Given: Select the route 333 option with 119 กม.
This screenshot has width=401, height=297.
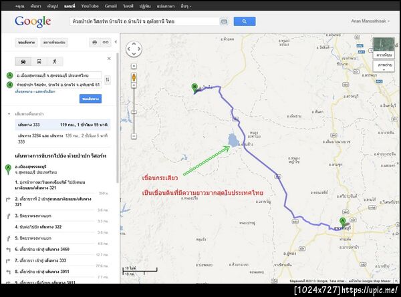Looking at the screenshot, I should tap(63, 125).
